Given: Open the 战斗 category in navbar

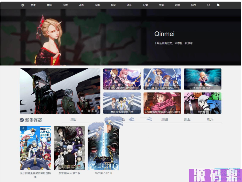Looking at the screenshot, I should pyautogui.click(x=130, y=5).
